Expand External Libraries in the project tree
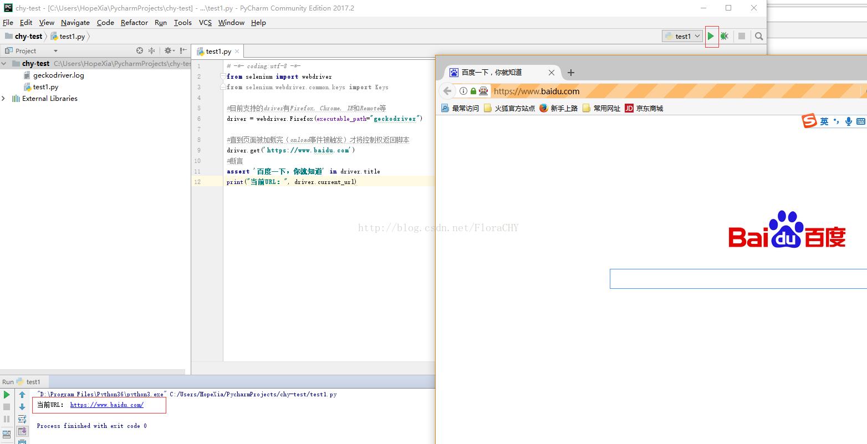Screen dimensions: 867x444 [4, 99]
